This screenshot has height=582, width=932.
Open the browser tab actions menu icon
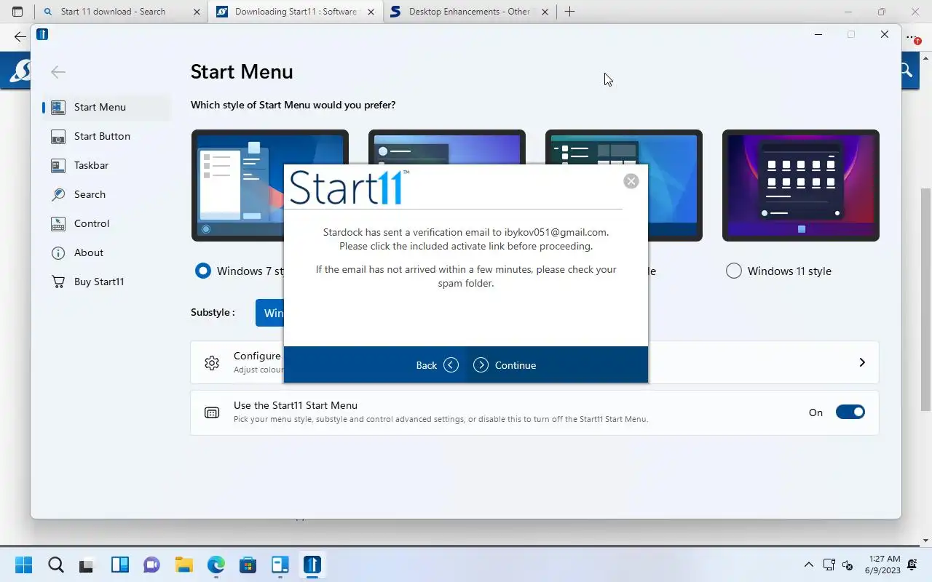tap(17, 12)
